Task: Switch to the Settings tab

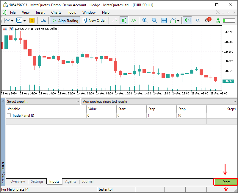Action: (x=37, y=181)
